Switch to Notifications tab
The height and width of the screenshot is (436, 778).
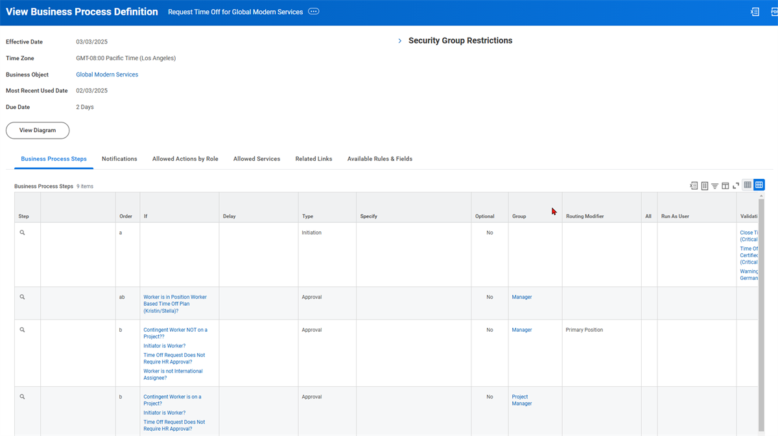click(119, 159)
